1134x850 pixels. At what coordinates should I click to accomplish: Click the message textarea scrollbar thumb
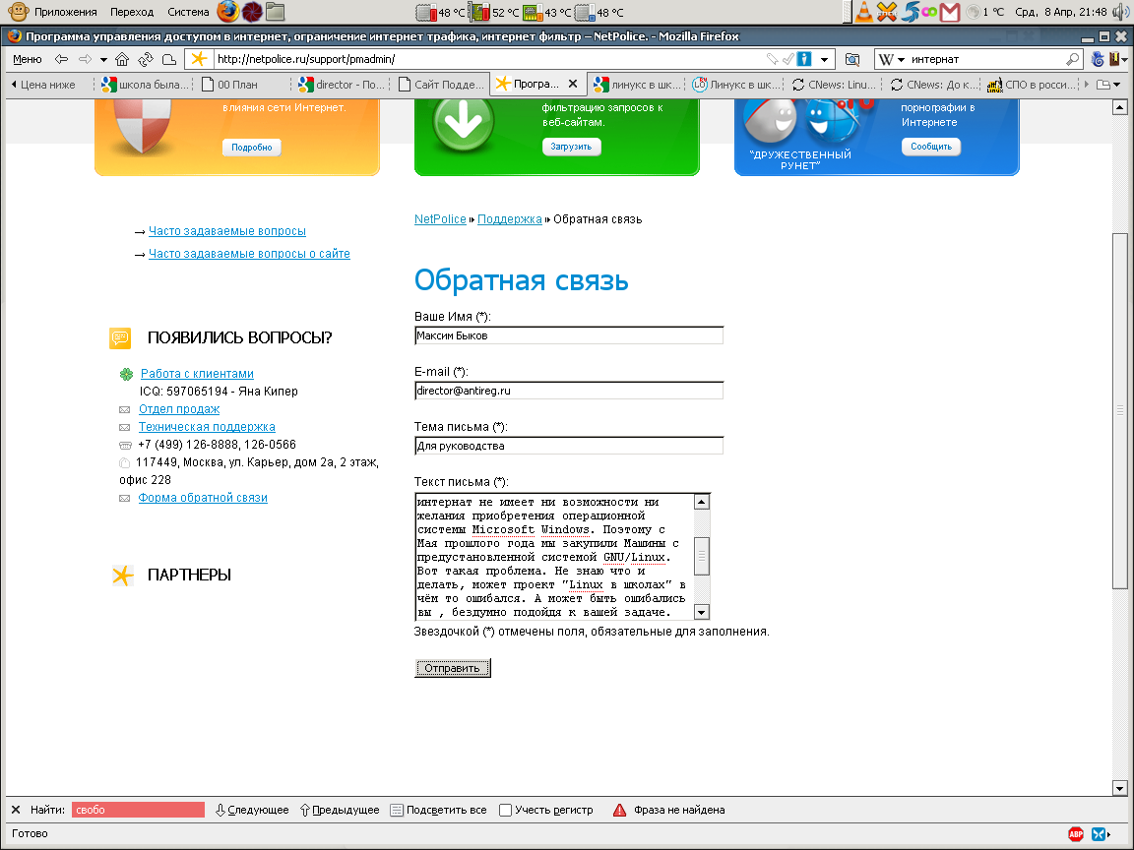click(702, 555)
